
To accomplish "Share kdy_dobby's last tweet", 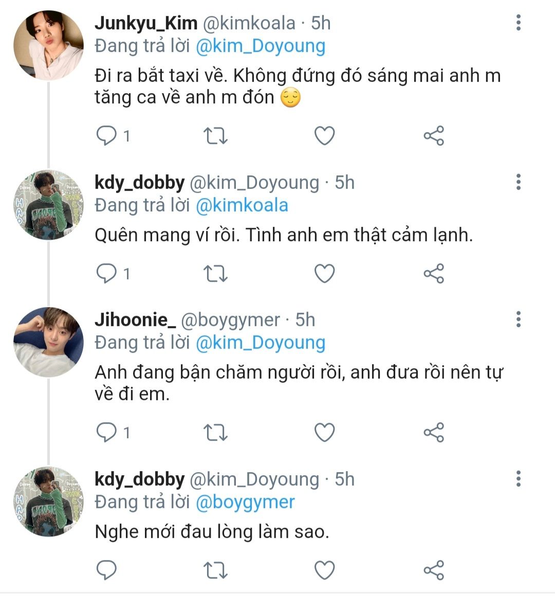I will pyautogui.click(x=433, y=570).
